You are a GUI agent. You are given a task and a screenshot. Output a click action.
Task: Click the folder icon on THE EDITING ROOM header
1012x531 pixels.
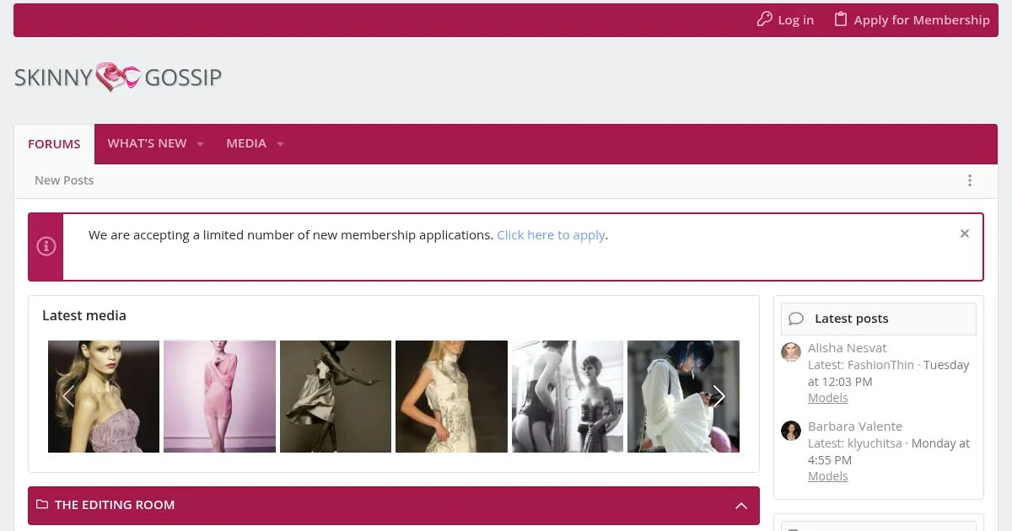pos(42,505)
